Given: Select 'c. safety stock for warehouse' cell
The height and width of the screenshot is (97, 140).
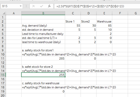Looking at the screenshot, I should tap(43, 83).
